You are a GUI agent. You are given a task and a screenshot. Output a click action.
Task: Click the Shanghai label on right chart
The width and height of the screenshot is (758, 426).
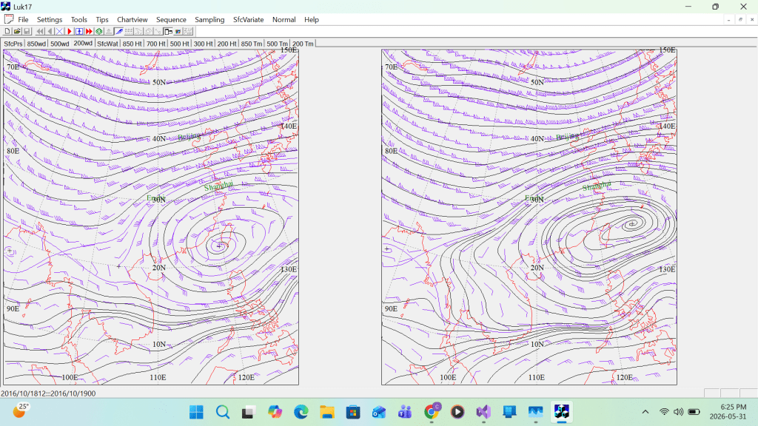tap(597, 186)
